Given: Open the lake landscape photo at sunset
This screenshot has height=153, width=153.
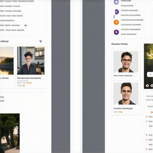Looking at the screenshot, I should (x=7, y=61).
